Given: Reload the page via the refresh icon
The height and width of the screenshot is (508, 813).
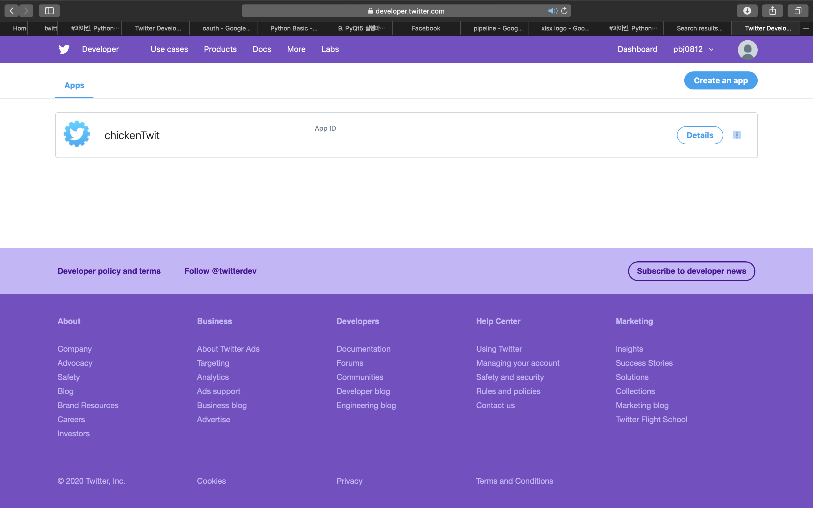Looking at the screenshot, I should point(564,11).
